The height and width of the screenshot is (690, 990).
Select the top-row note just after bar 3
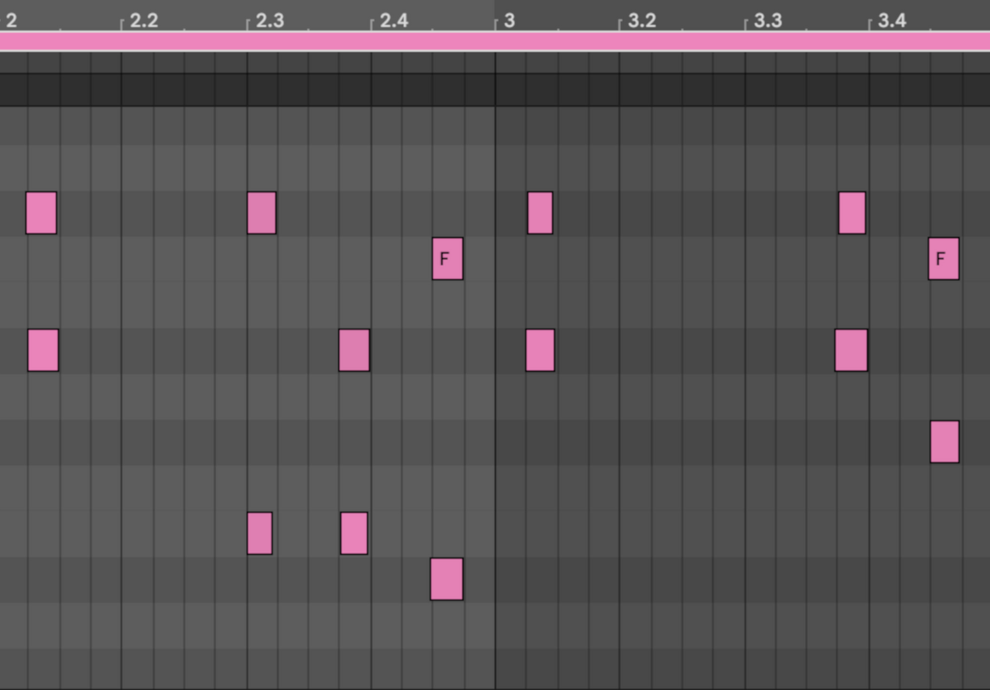click(540, 213)
